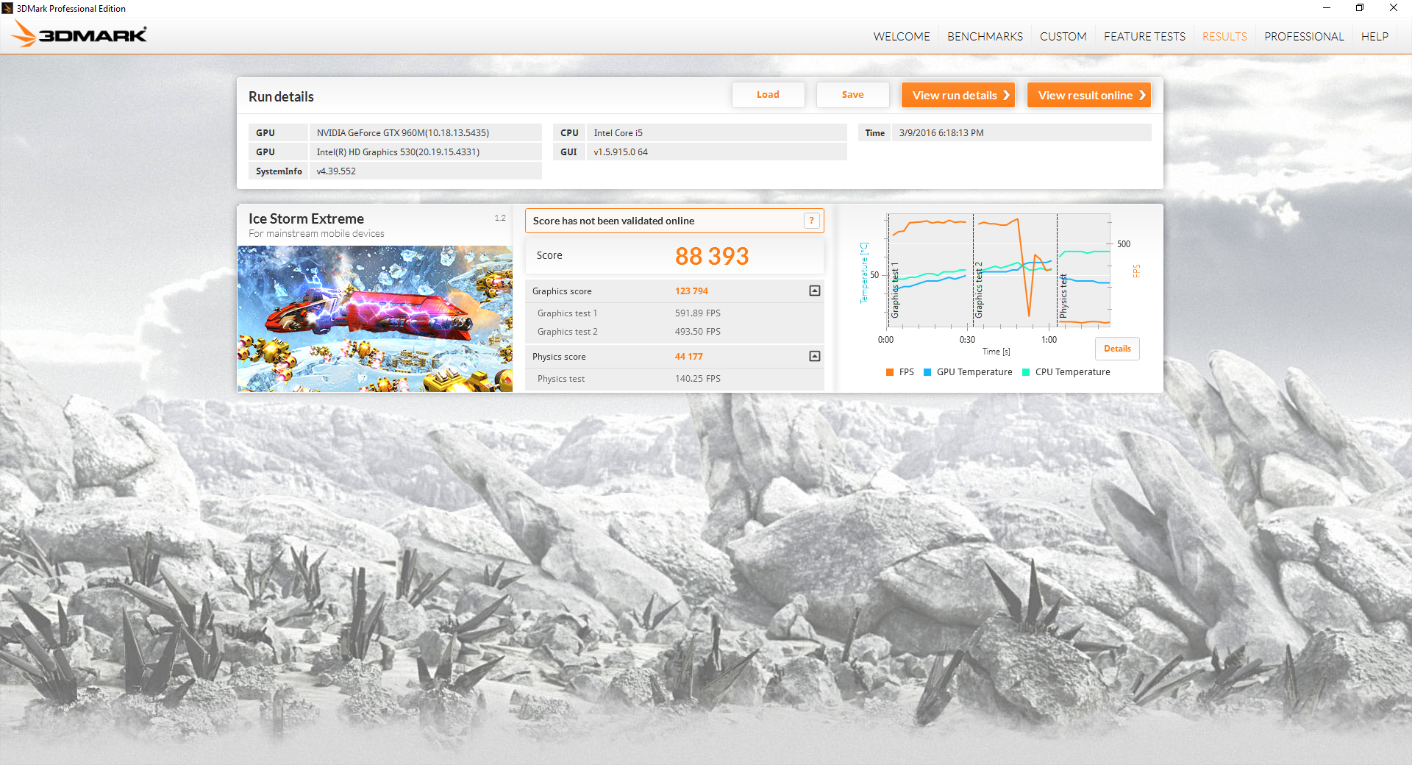Click the 3DMark app icon in title bar
Image resolution: width=1412 pixels, height=765 pixels.
pos(7,8)
